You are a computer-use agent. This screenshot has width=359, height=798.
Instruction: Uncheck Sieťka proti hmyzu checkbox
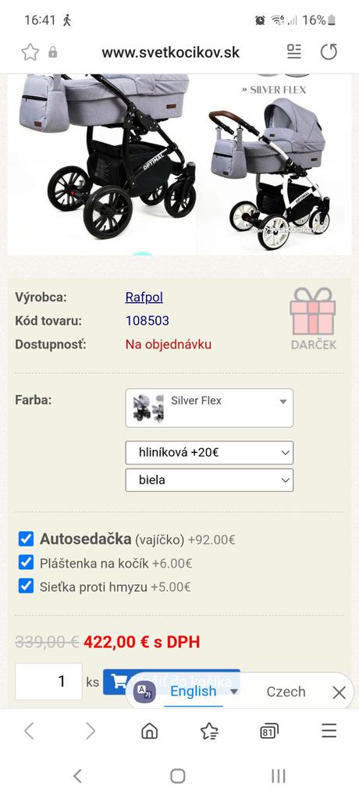coord(26,586)
